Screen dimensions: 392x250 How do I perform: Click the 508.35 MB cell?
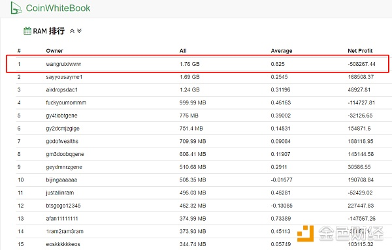tap(193, 180)
